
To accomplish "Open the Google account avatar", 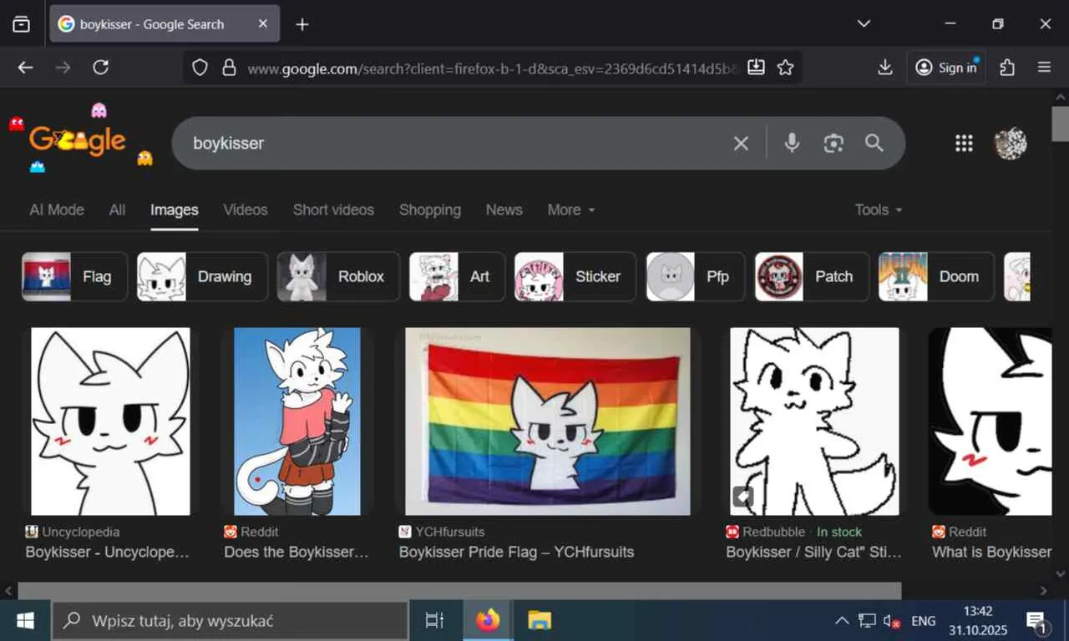I will (x=1011, y=144).
